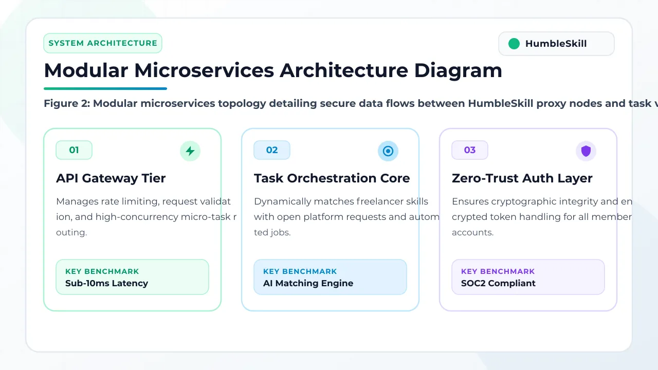Image resolution: width=658 pixels, height=370 pixels.
Task: Click the SOC2 Compliant benchmark box
Action: click(x=528, y=277)
